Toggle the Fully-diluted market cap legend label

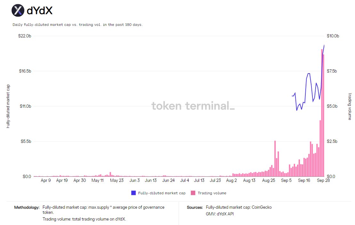click(x=162, y=193)
